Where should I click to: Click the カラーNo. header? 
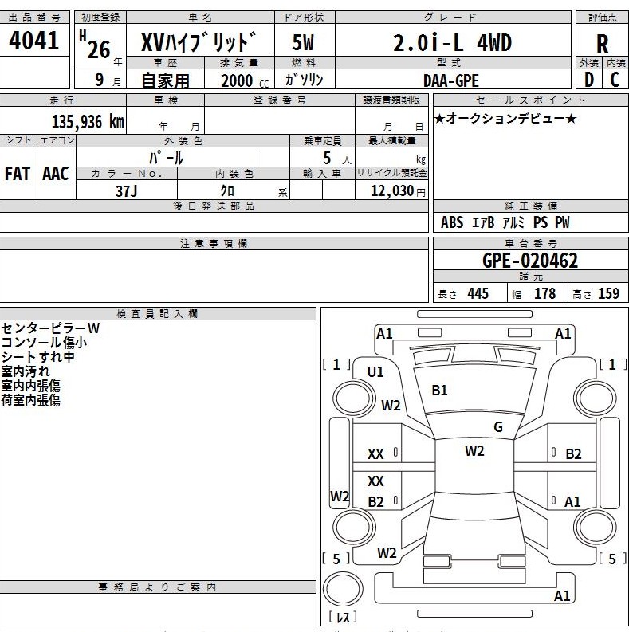pyautogui.click(x=127, y=173)
